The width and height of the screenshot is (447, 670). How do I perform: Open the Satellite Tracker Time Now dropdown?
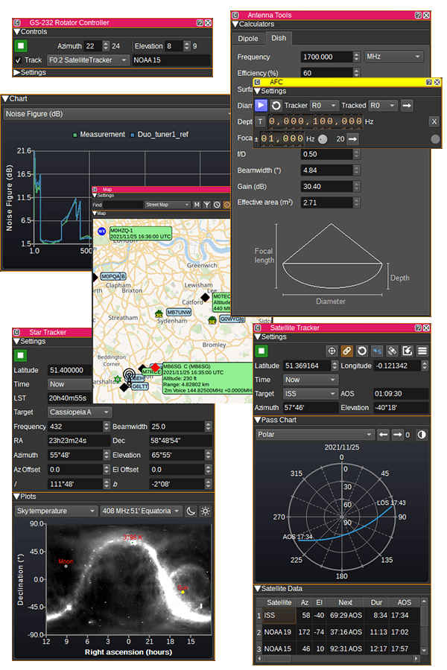(311, 380)
